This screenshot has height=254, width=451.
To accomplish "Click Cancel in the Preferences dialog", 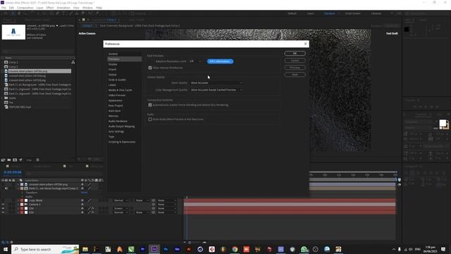I will pos(295,61).
